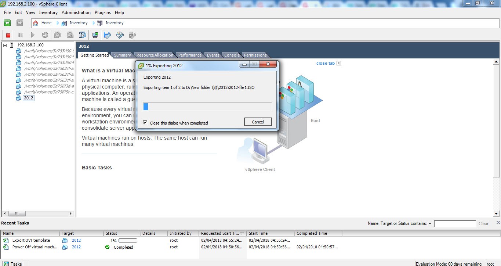This screenshot has width=501, height=266.
Task: Click the Home icon in navigation bar
Action: (x=36, y=23)
